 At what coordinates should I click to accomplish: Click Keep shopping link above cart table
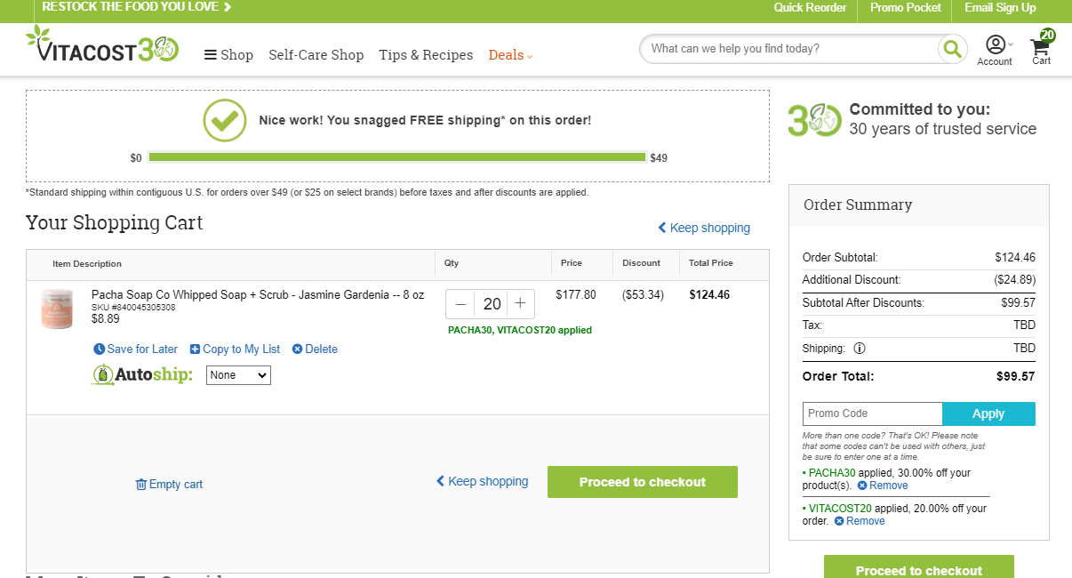pyautogui.click(x=704, y=228)
